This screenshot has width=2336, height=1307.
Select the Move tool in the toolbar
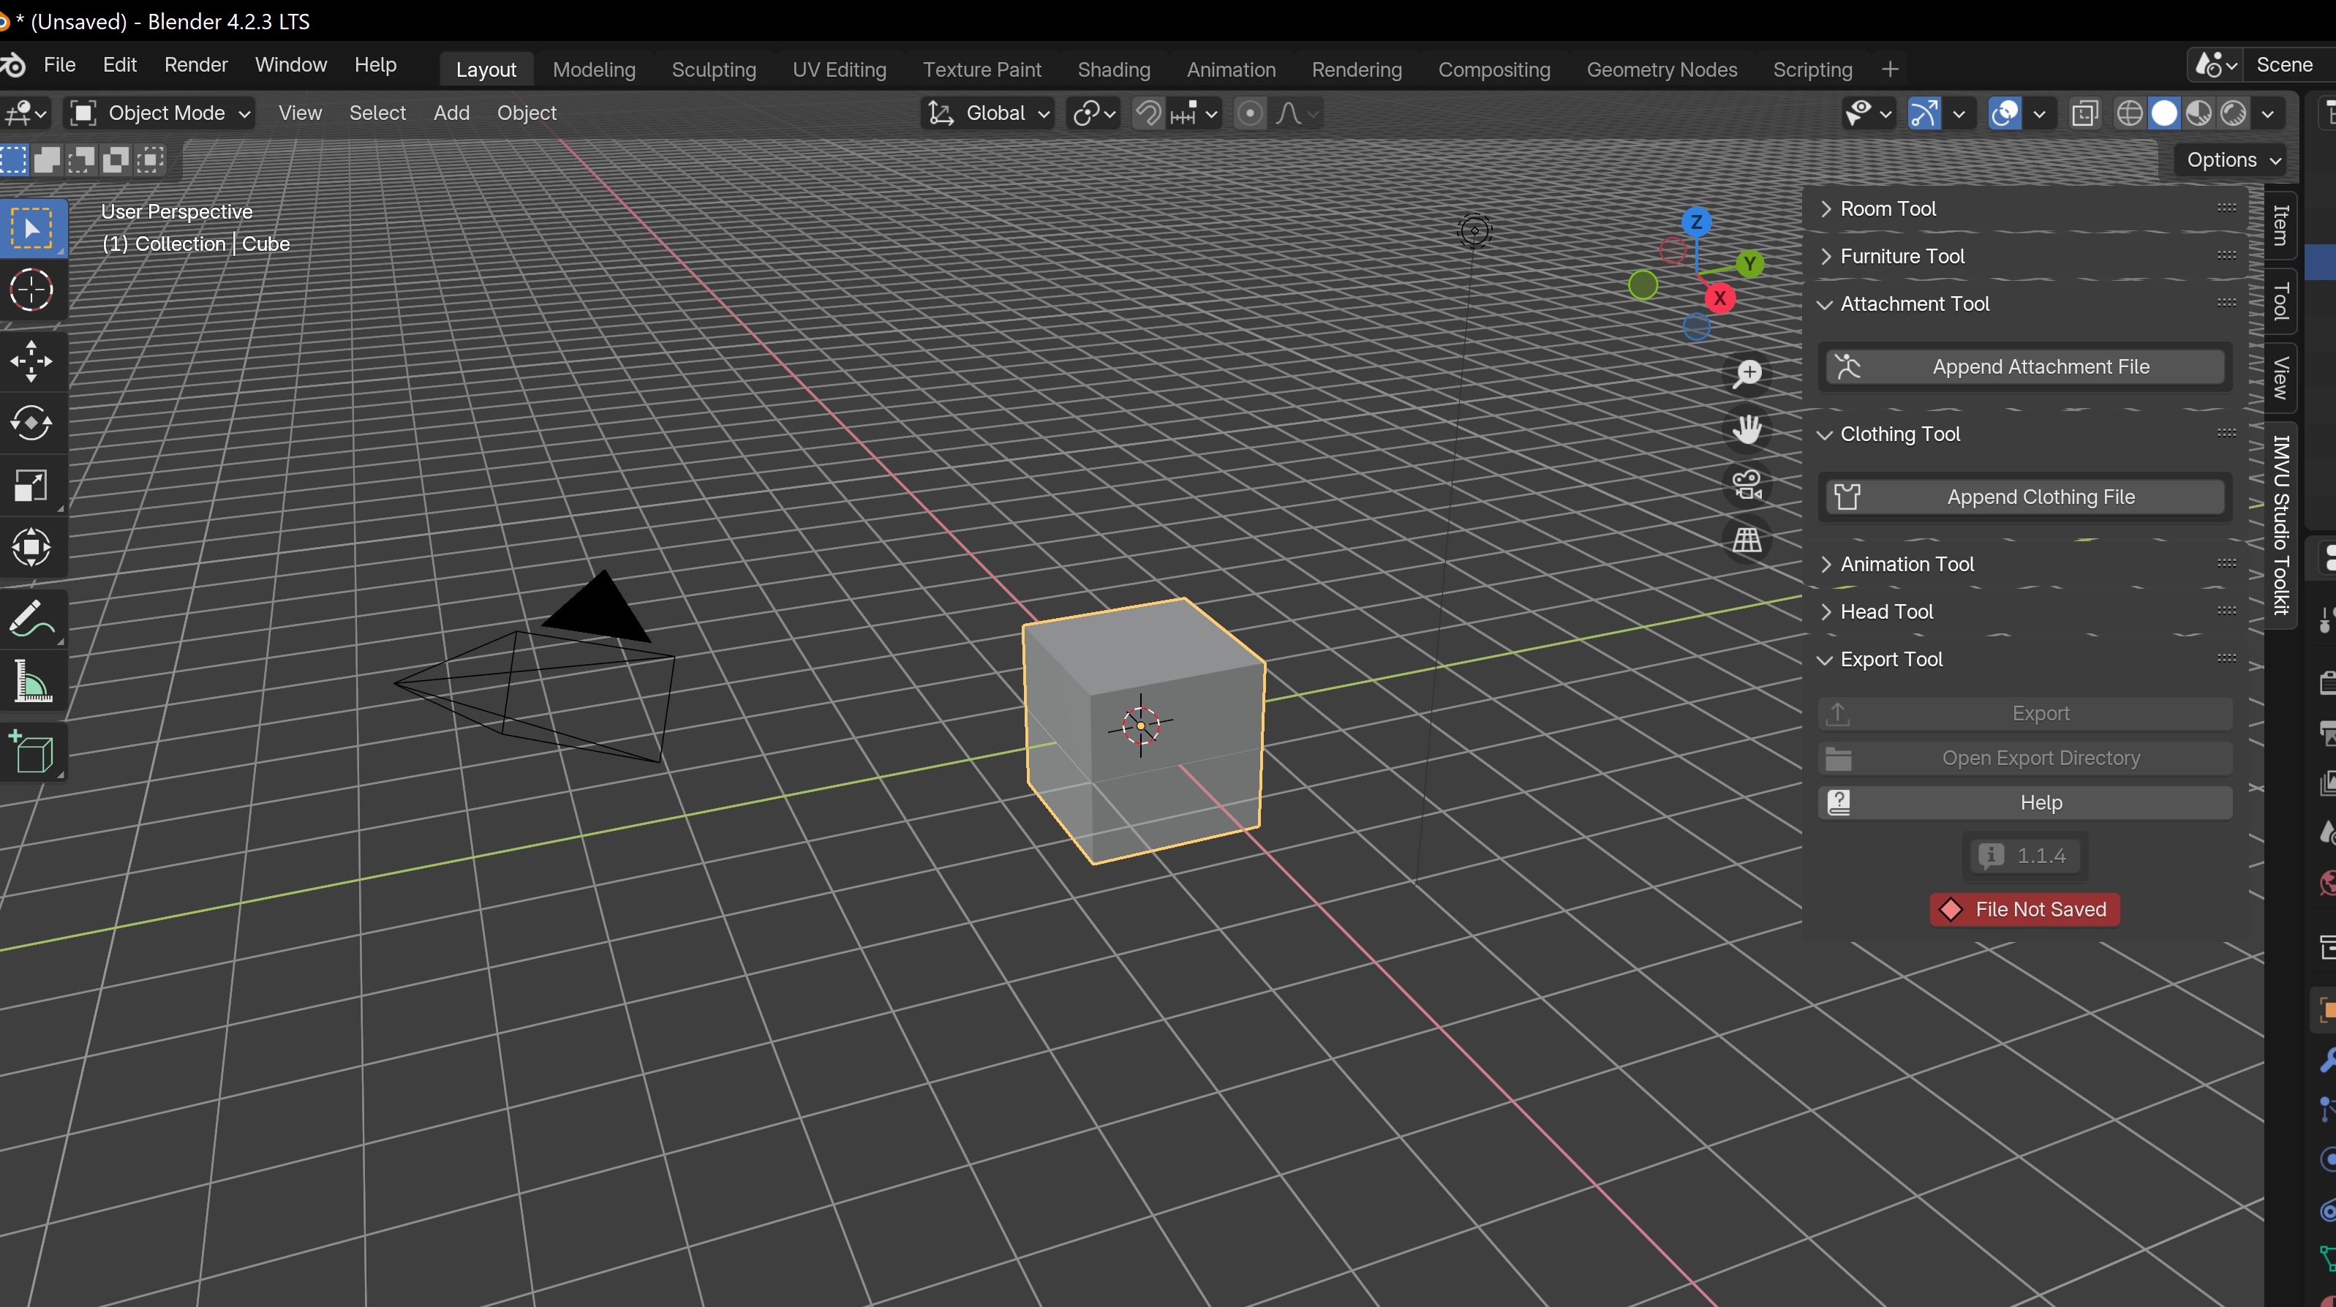coord(31,361)
